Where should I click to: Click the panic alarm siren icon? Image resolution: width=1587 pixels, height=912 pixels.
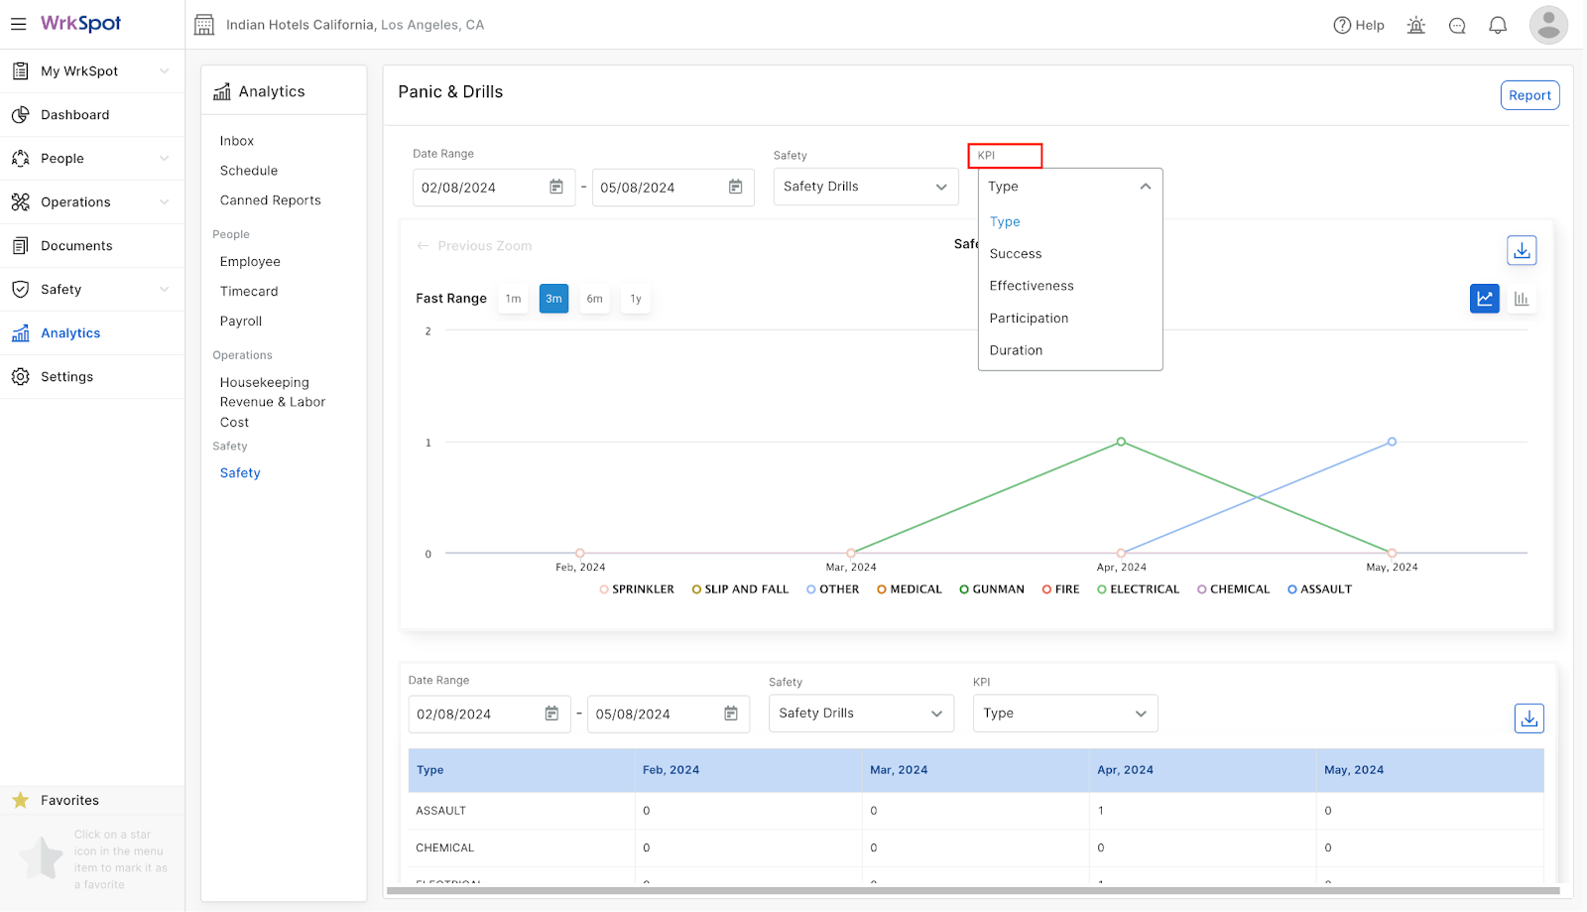(x=1416, y=25)
